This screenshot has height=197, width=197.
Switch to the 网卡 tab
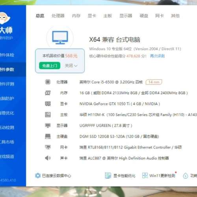160,16
